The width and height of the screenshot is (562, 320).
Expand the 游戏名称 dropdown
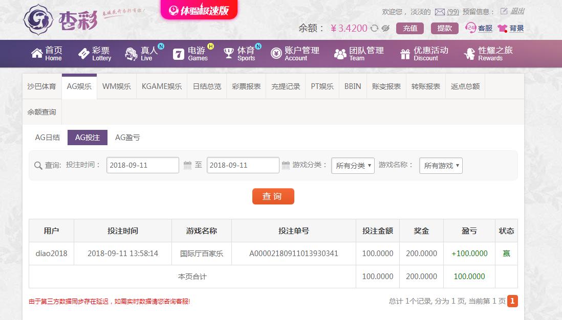tap(441, 166)
